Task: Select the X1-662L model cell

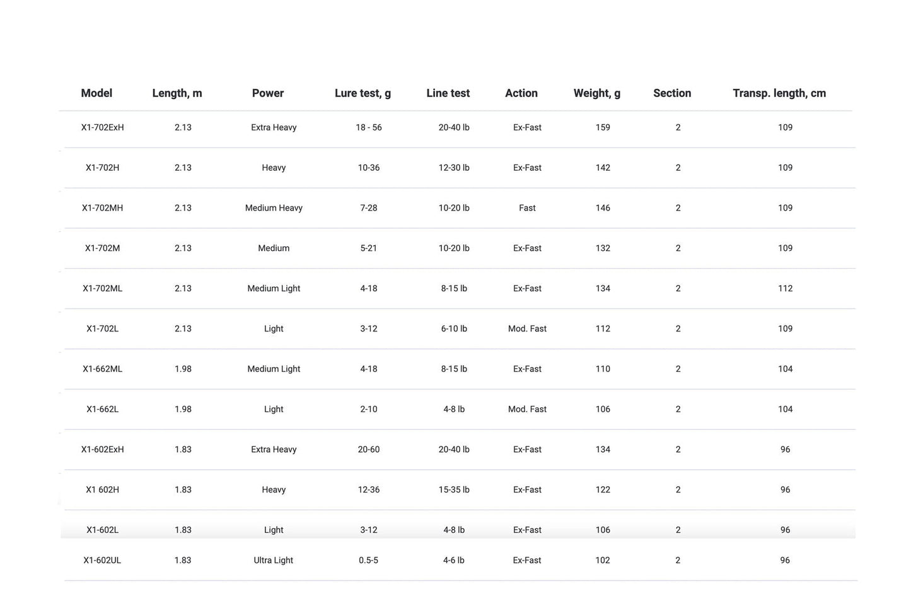Action: (x=102, y=409)
